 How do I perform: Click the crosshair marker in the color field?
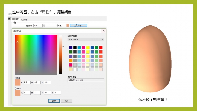[17, 43]
